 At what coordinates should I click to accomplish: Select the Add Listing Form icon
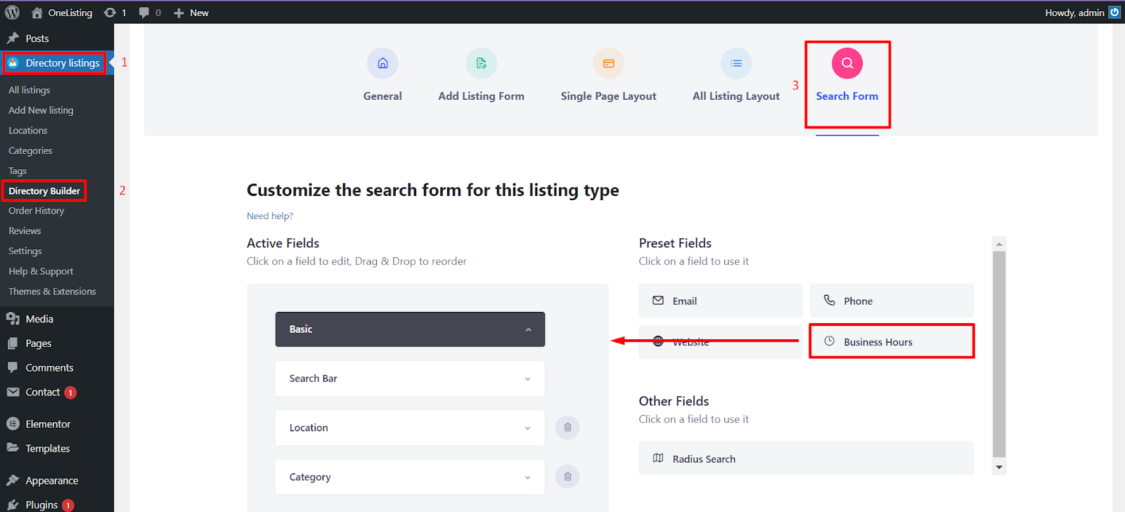(481, 63)
